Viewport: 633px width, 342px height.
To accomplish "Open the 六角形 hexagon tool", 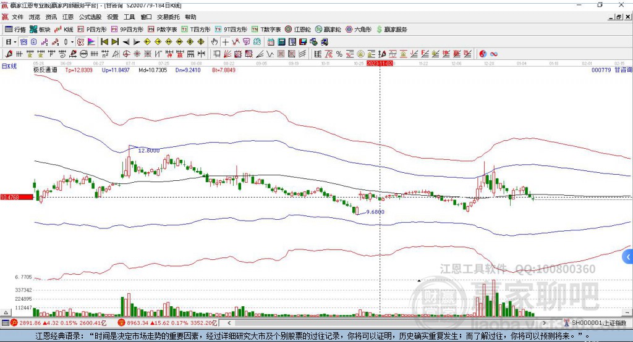I will point(359,30).
